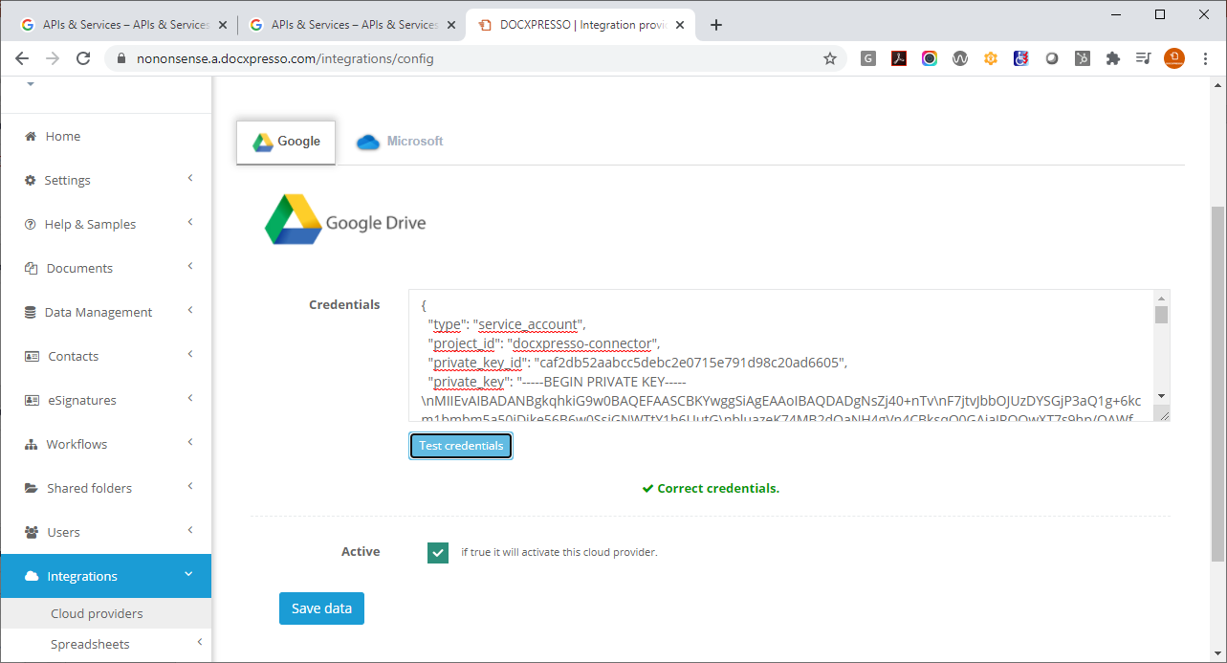Click inside the Credentials JSON text area
This screenshot has height=663, width=1227.
coord(780,356)
